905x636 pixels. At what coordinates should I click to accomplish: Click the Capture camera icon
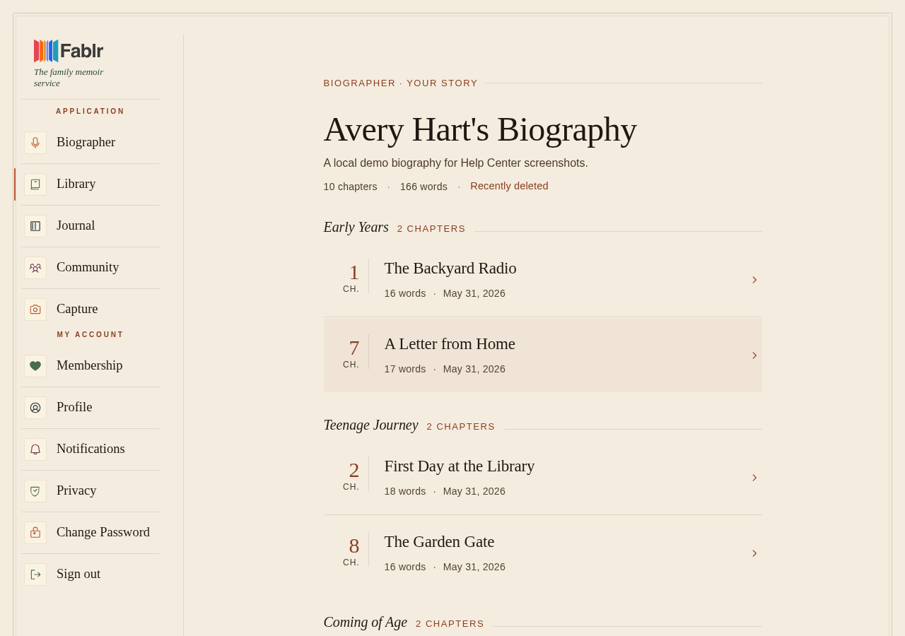(x=35, y=310)
